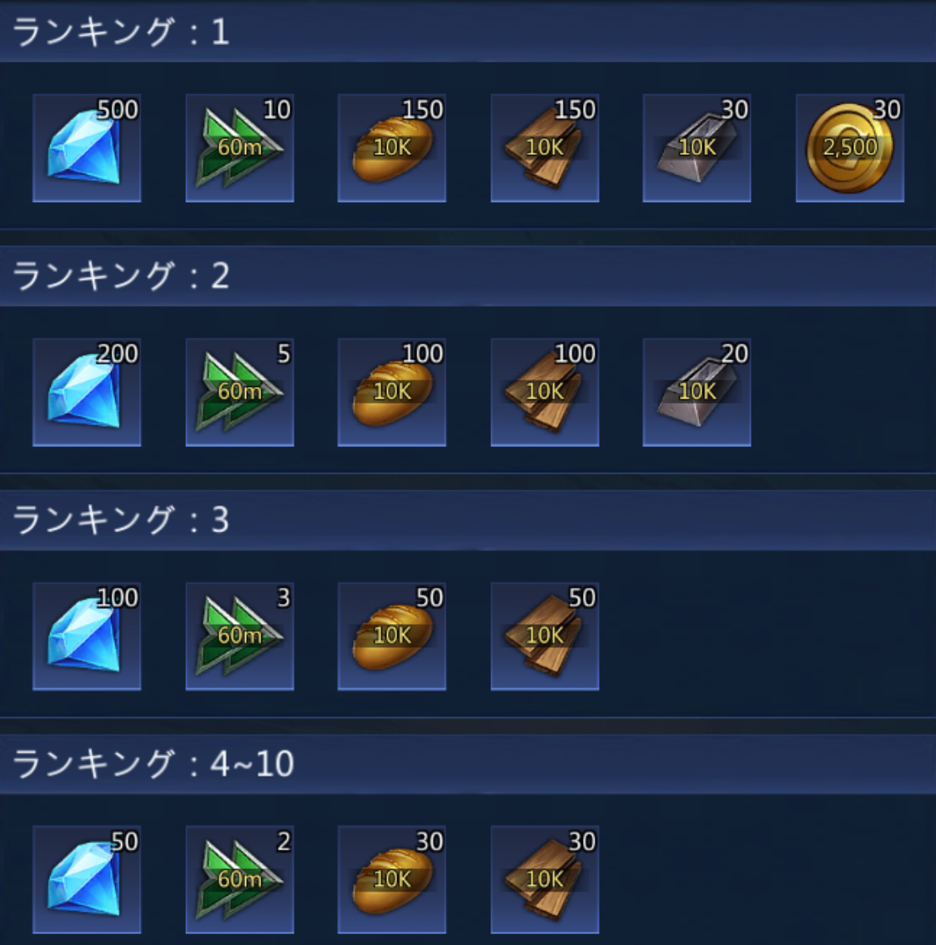This screenshot has width=936, height=945.
Task: Tap rank 2 wood reward of 100
Action: (x=545, y=392)
